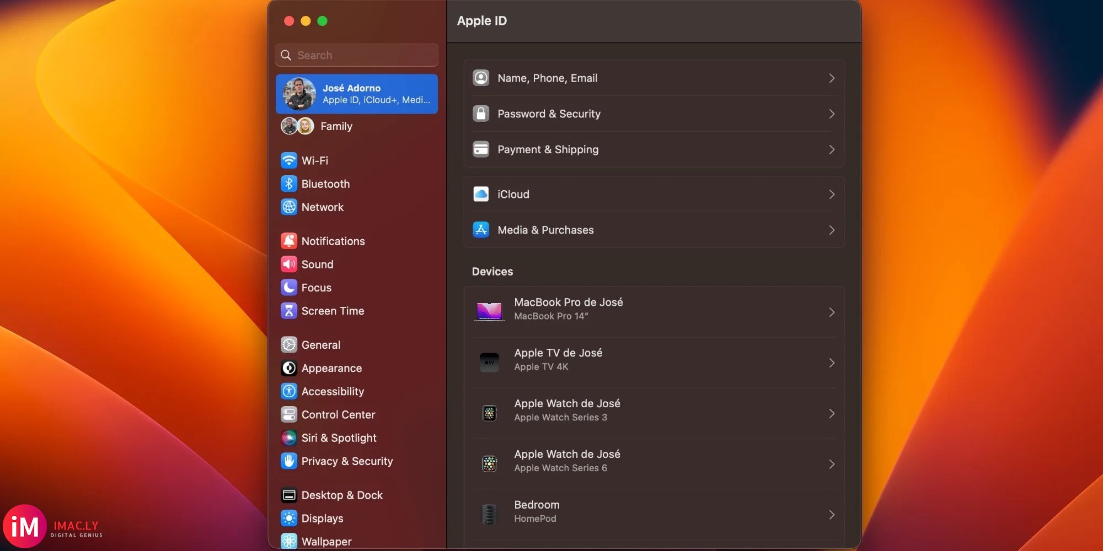Open Wi-Fi settings icon in sidebar

click(289, 160)
